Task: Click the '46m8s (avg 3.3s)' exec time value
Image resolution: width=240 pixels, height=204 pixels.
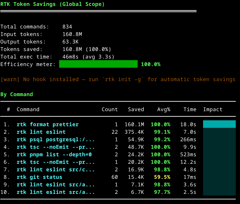Action: tap(88, 57)
